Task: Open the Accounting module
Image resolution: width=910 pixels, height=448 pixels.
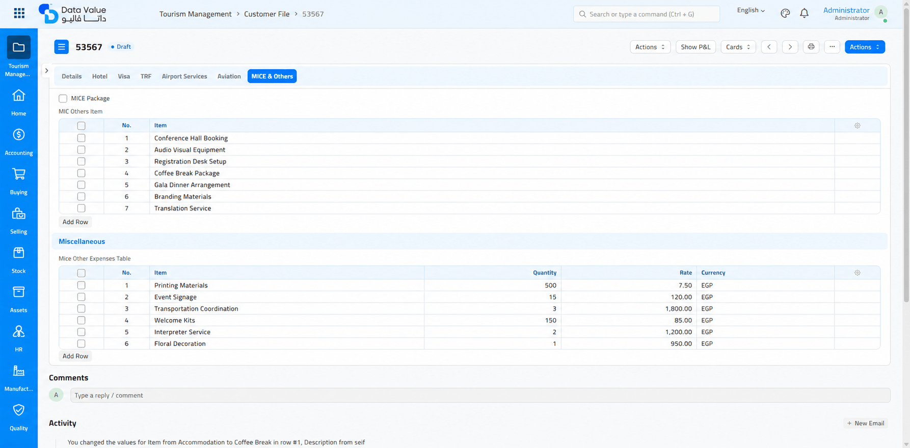Action: click(x=19, y=142)
